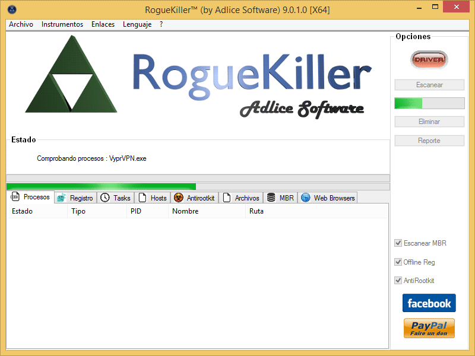
Task: Click the wide green scan progress bar
Action: pos(198,186)
